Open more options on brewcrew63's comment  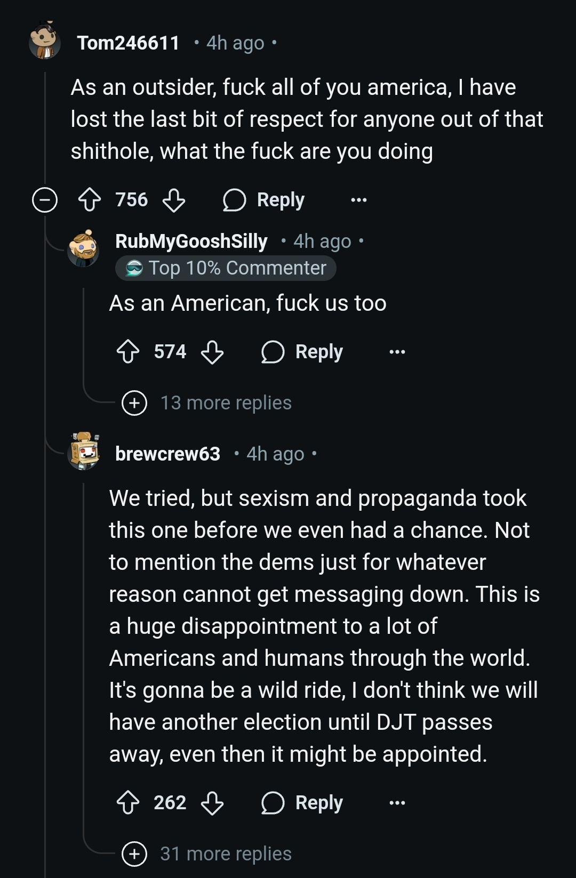point(397,803)
